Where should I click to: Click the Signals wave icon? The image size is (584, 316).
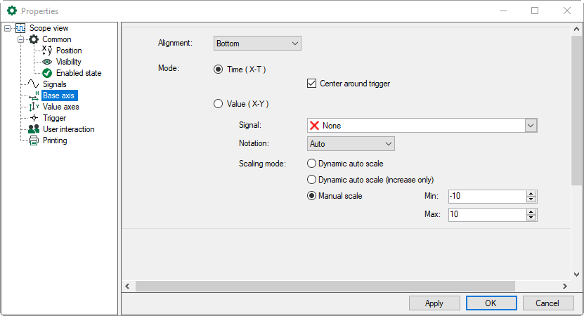click(34, 84)
